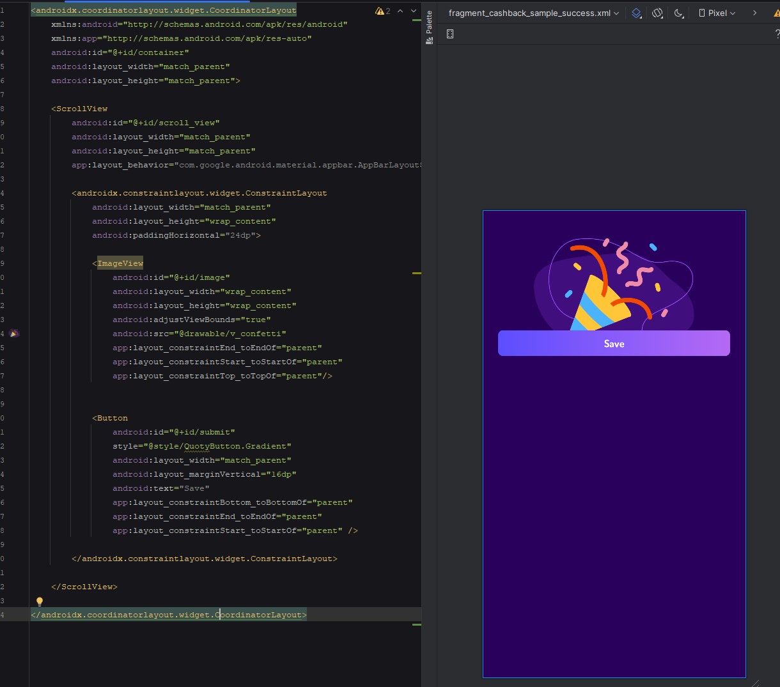Screen dimensions: 780x687
Task: Open the Pixel device dropdown
Action: pyautogui.click(x=717, y=13)
